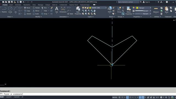Expand the Block panel

(112, 17)
